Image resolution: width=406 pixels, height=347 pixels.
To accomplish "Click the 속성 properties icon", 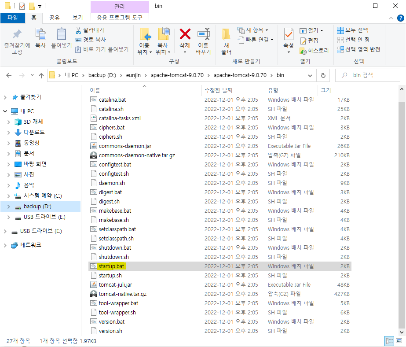I will (x=289, y=34).
